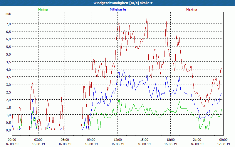The image size is (235, 147).
Task: Click the 5,5 y-axis value
Action: 8,47
